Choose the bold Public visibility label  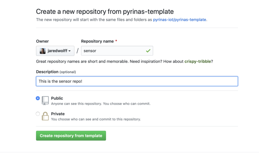57,98
